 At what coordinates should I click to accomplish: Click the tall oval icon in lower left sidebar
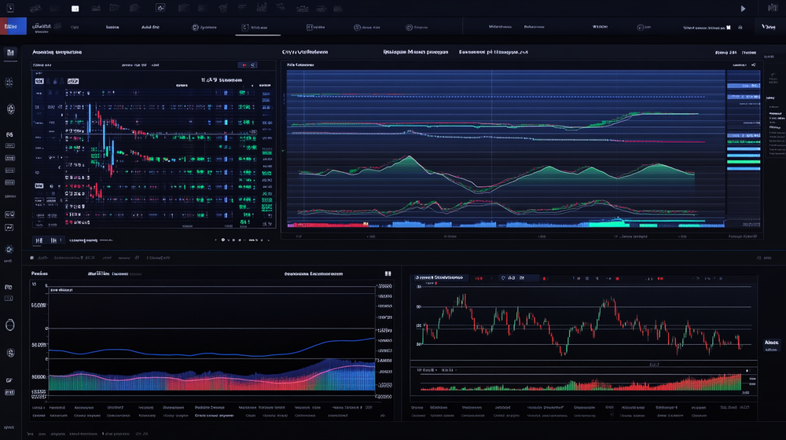point(10,324)
